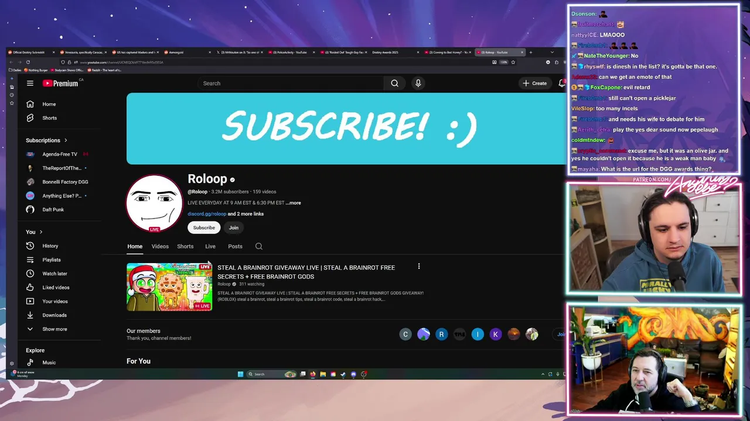Switch to the Shorts channel tab
The height and width of the screenshot is (421, 750).
pos(185,246)
